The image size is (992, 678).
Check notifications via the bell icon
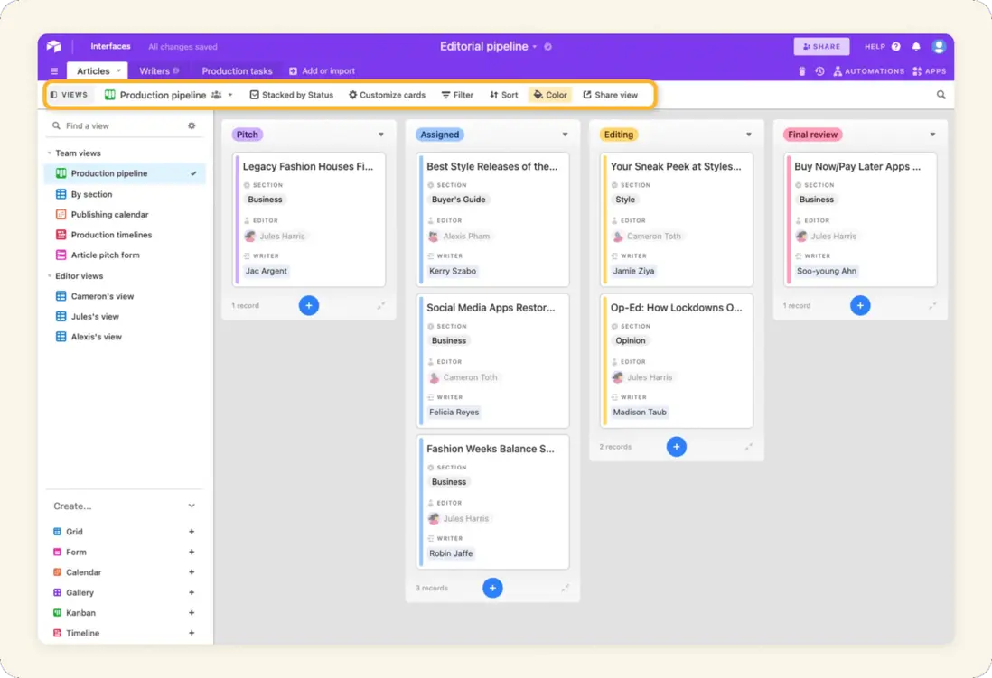915,46
